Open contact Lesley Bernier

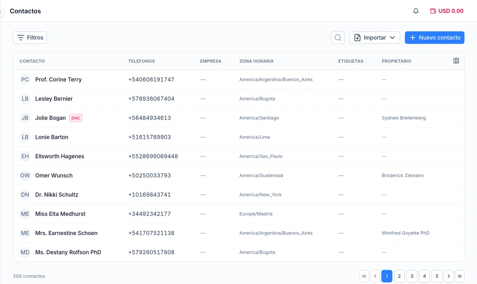click(x=54, y=99)
